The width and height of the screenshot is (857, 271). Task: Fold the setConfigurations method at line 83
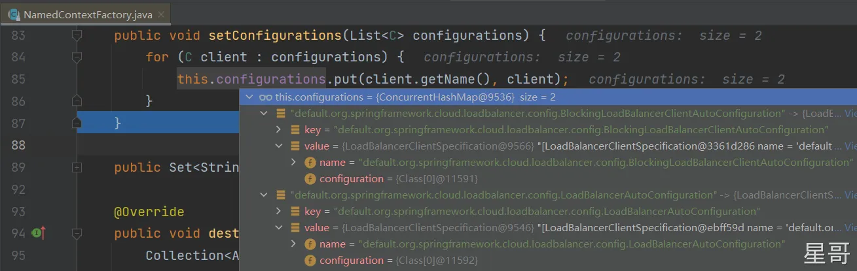click(x=77, y=35)
